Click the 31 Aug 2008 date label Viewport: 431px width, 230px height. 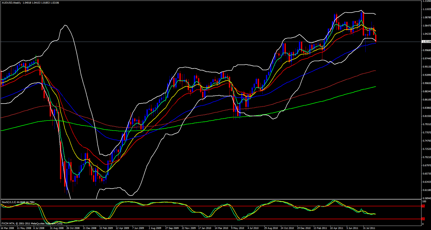point(57,228)
